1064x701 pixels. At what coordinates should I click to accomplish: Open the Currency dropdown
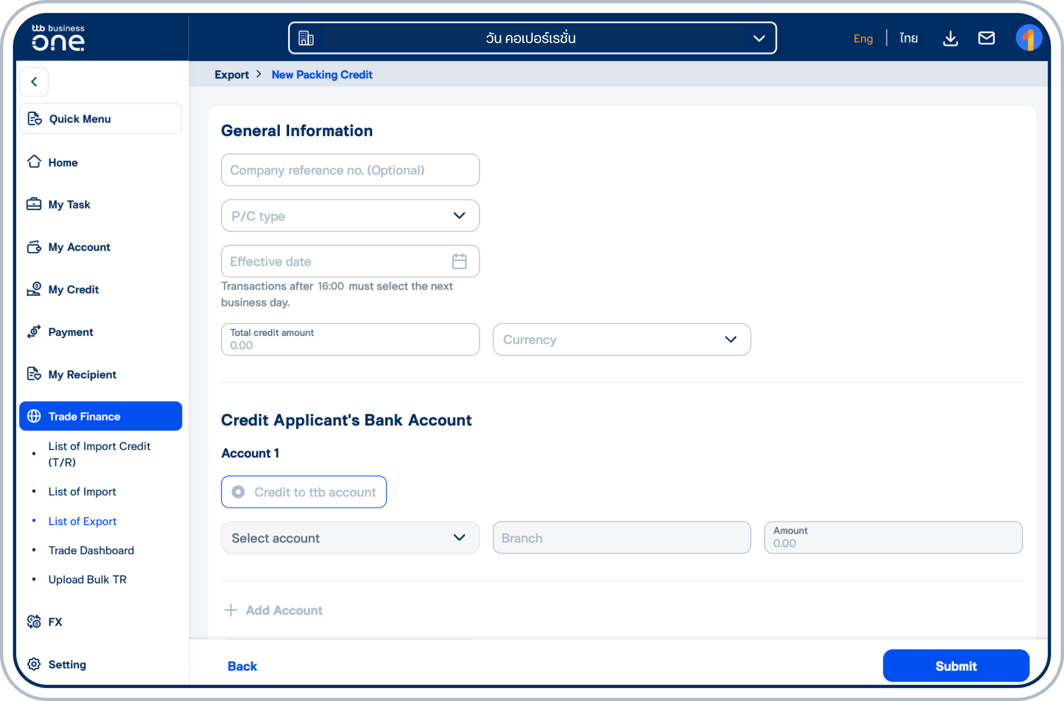click(621, 339)
